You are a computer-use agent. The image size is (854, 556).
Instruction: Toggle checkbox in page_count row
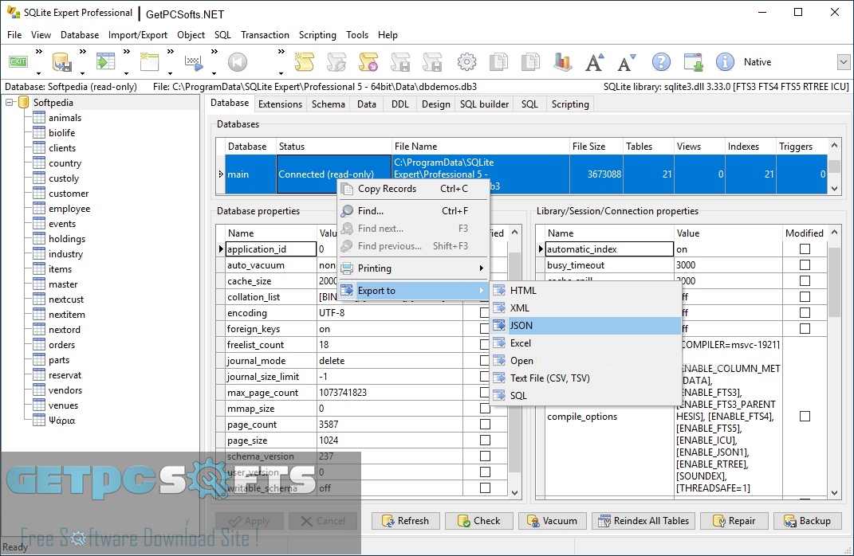click(485, 425)
